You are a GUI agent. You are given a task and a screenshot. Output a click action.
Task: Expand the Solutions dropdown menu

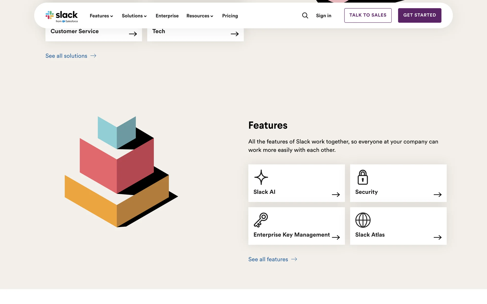pos(134,16)
